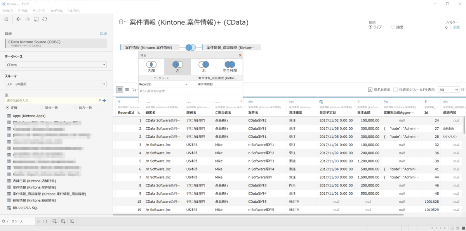466x231 pixels.
Task: Click the フィルター 追加 link
Action: 457,27
